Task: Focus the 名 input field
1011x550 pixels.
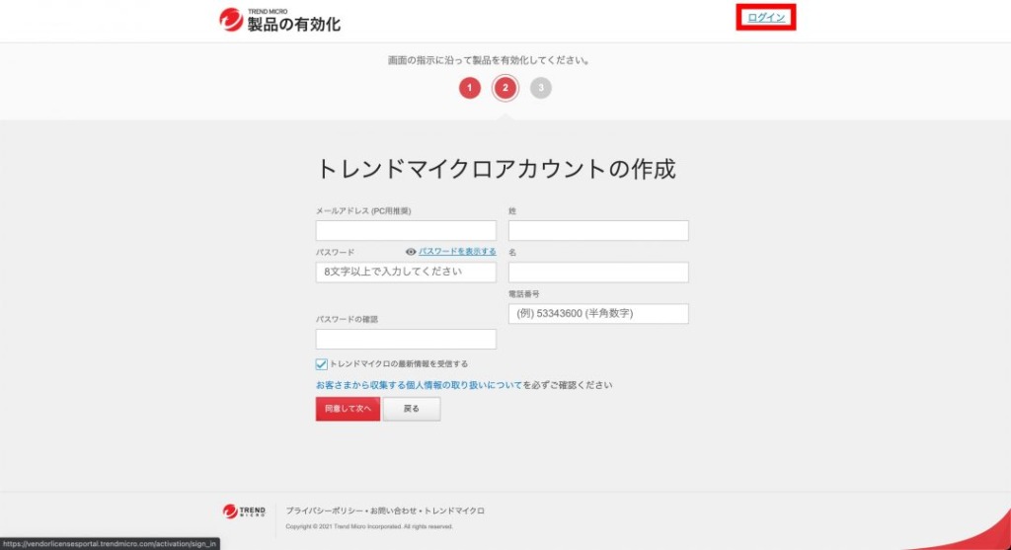Action: (598, 273)
